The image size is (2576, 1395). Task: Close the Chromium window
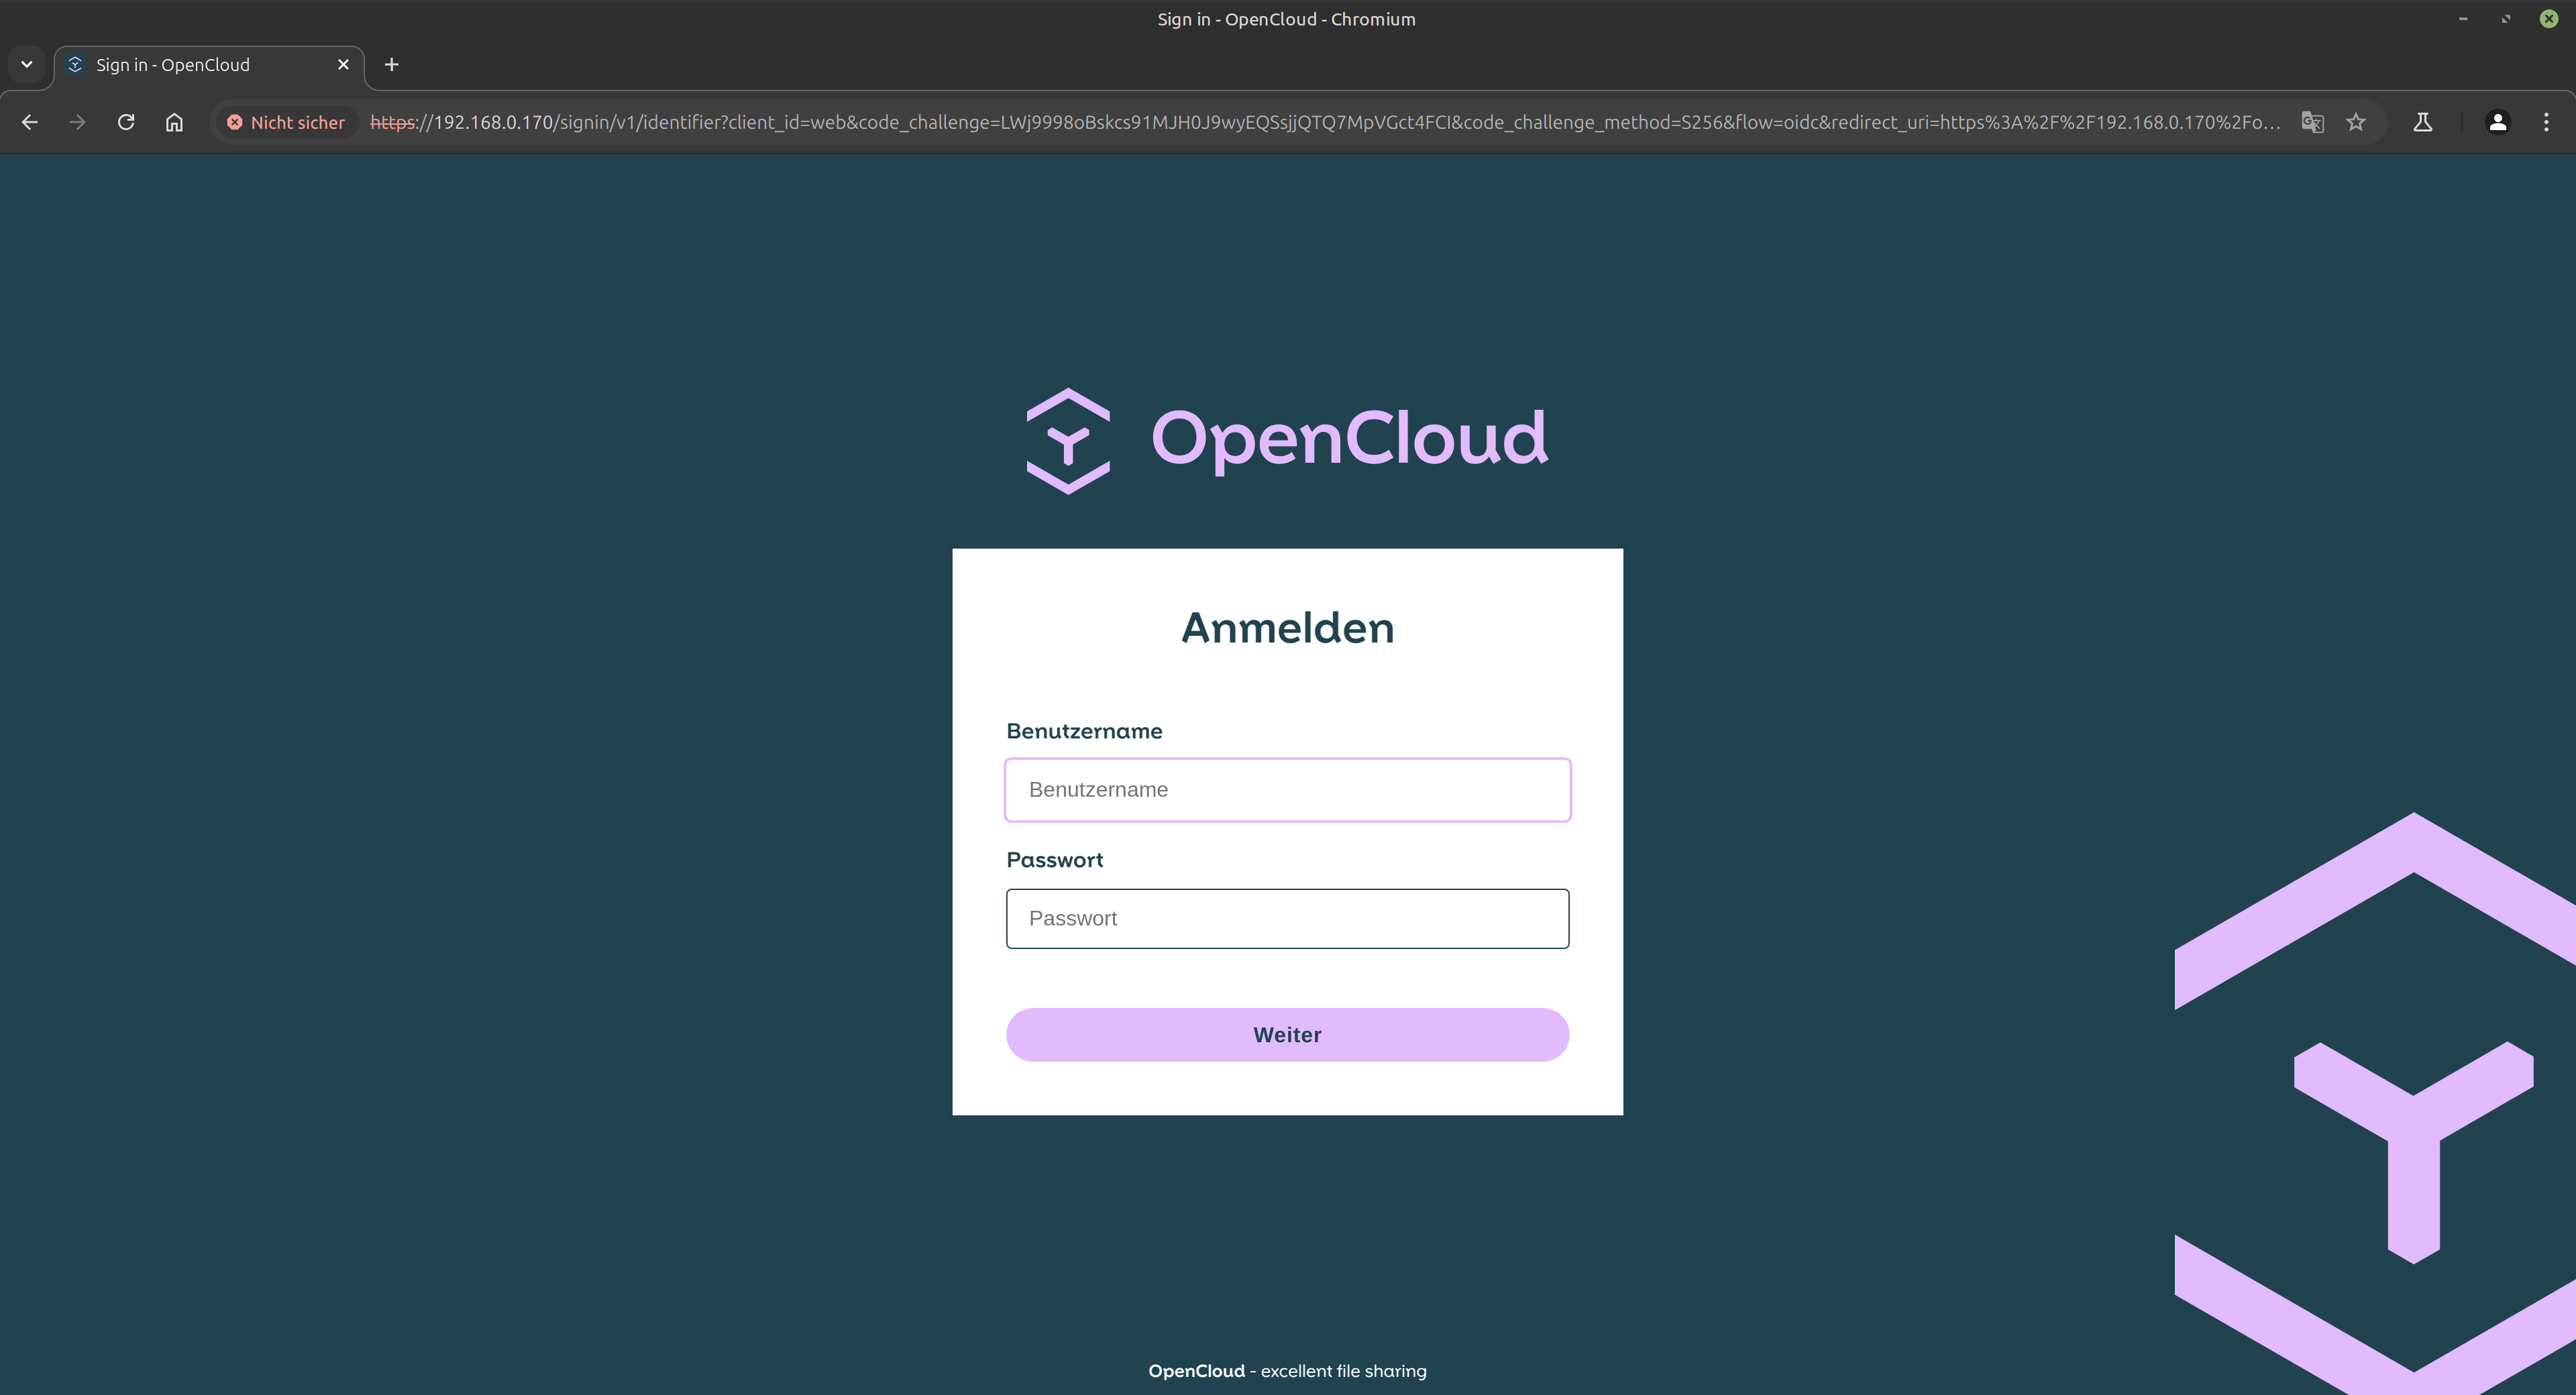(x=2549, y=19)
